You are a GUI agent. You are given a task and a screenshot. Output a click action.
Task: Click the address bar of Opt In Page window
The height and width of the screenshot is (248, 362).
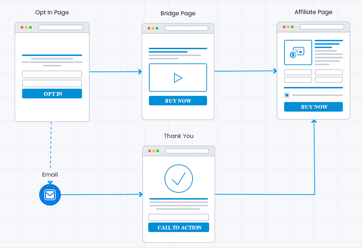(x=61, y=27)
